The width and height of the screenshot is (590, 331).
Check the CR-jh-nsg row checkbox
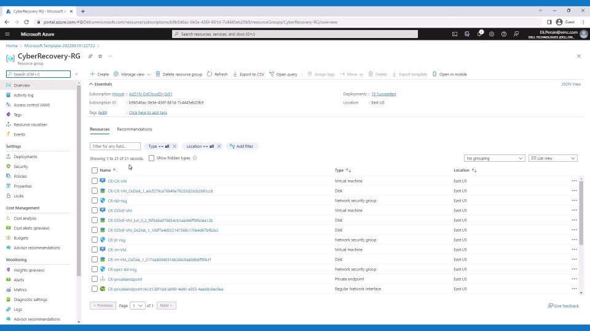(x=95, y=240)
